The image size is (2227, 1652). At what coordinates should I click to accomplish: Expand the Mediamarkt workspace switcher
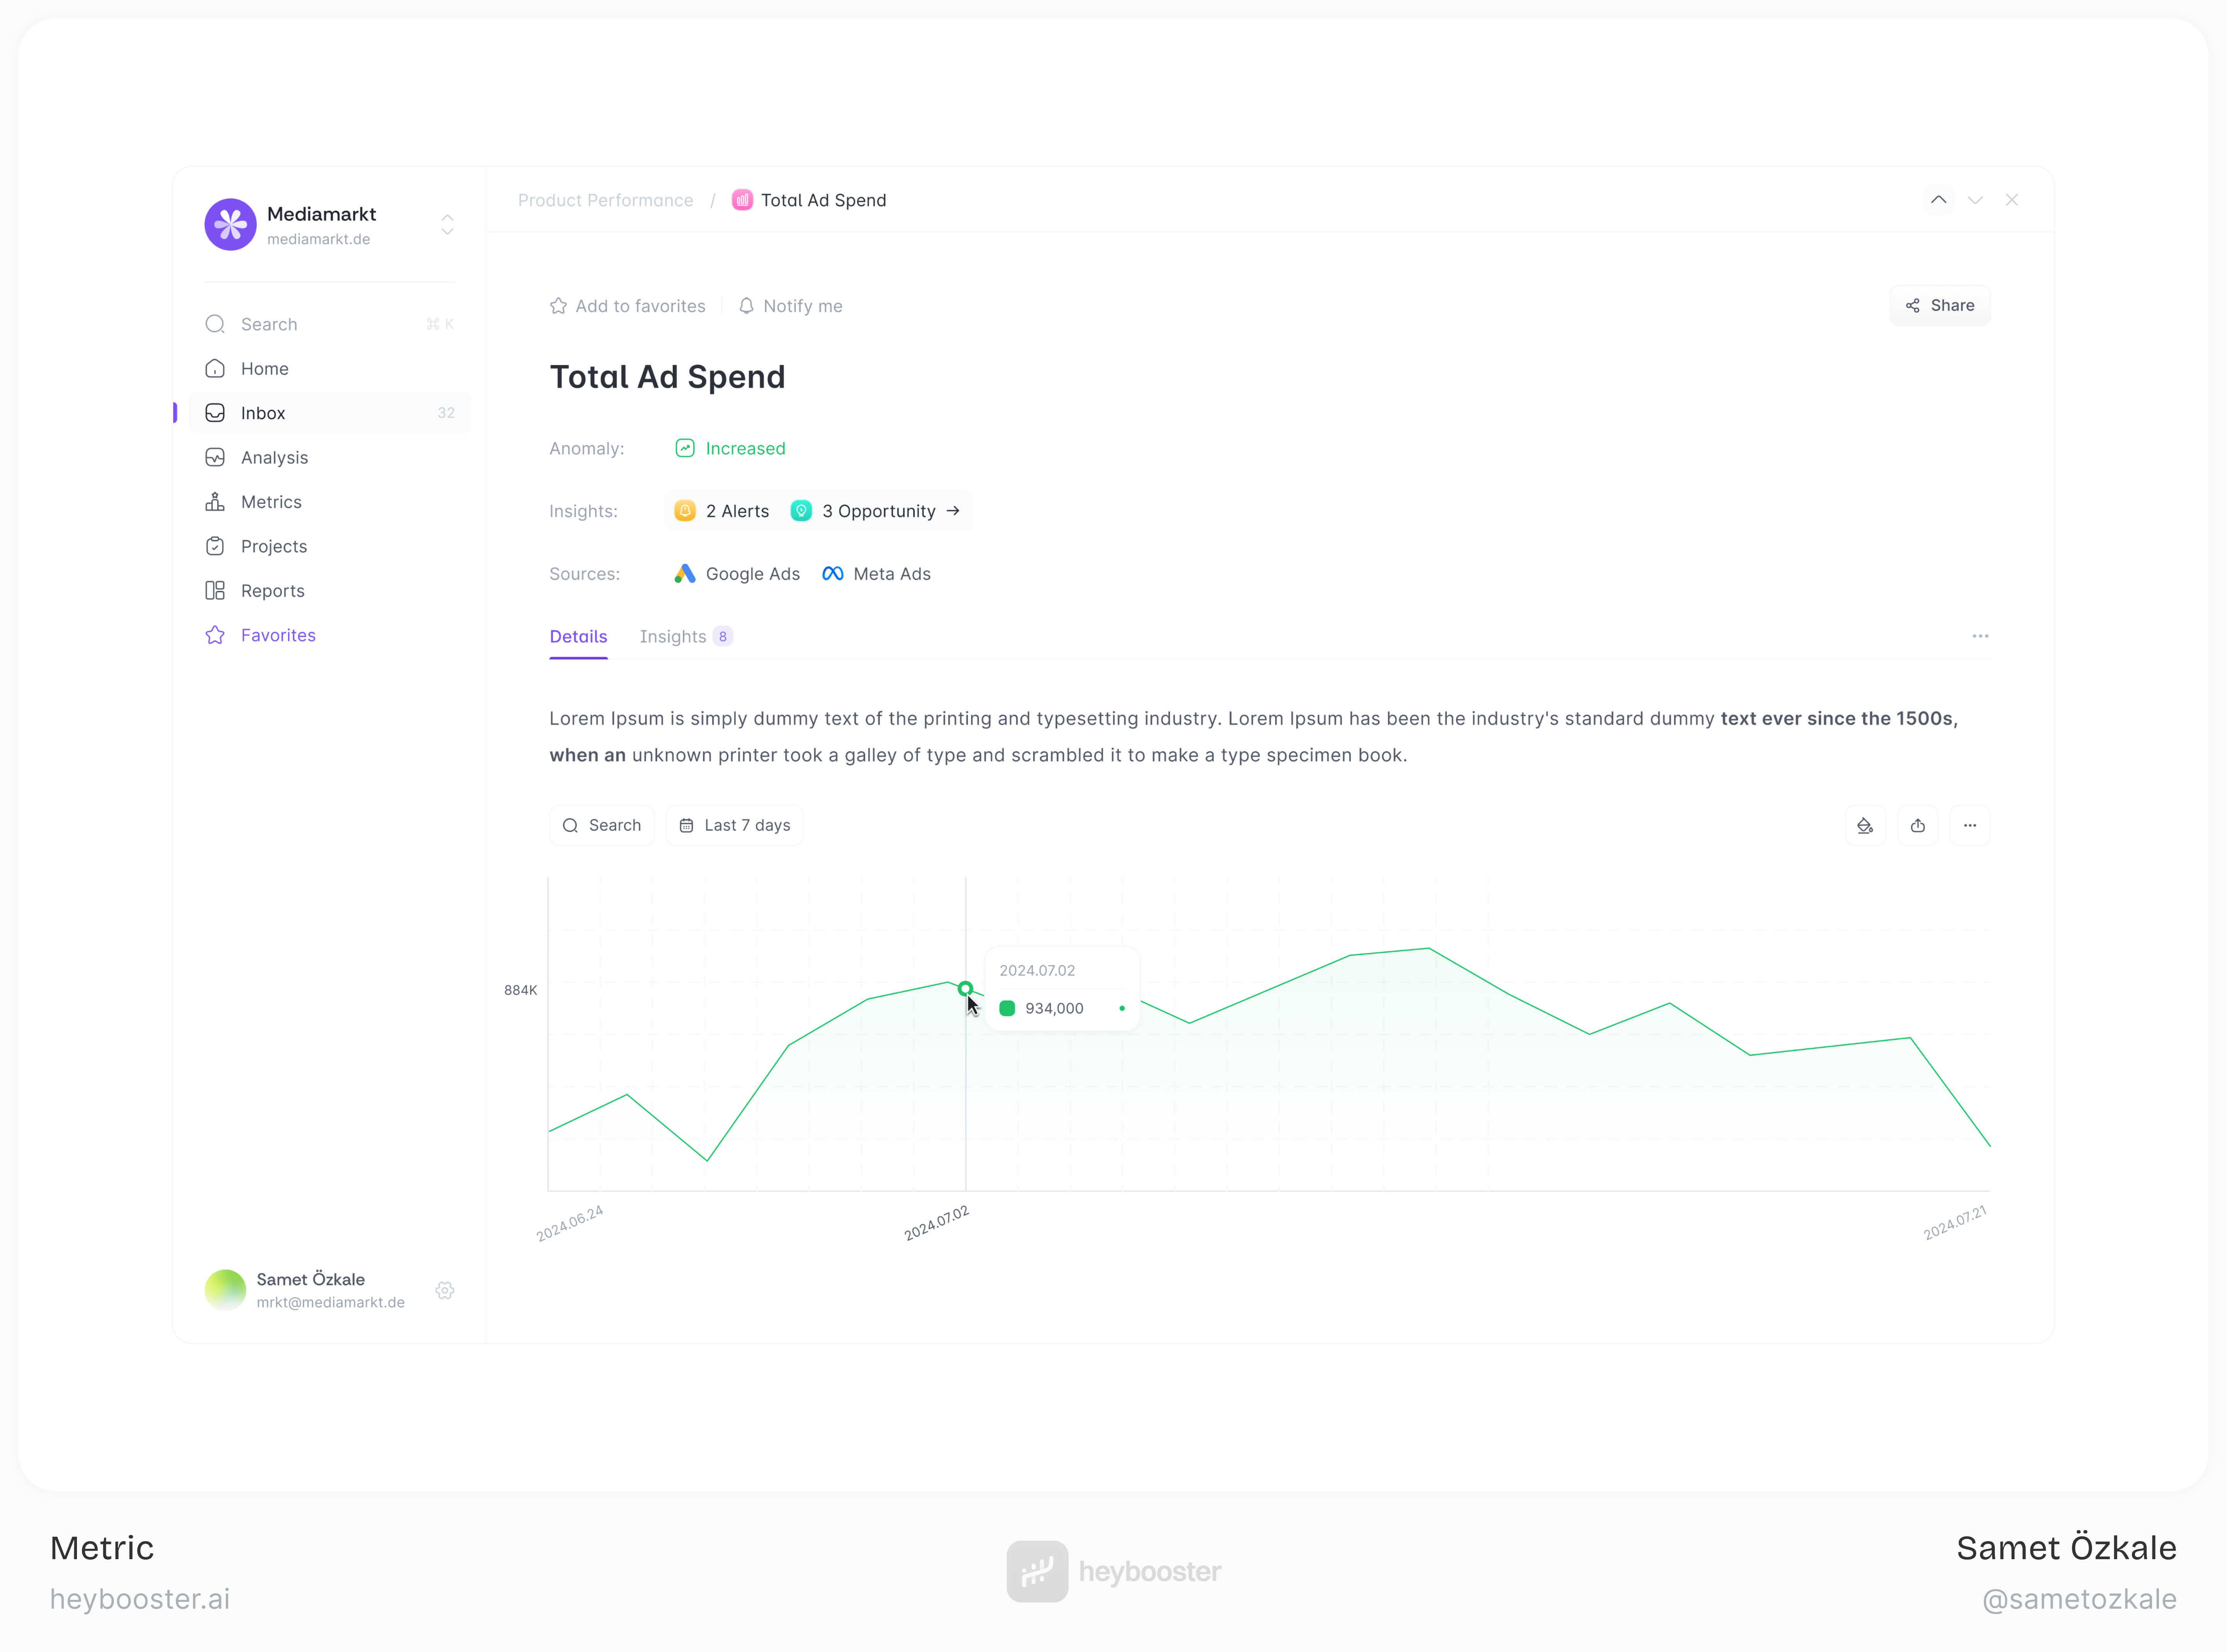(448, 224)
